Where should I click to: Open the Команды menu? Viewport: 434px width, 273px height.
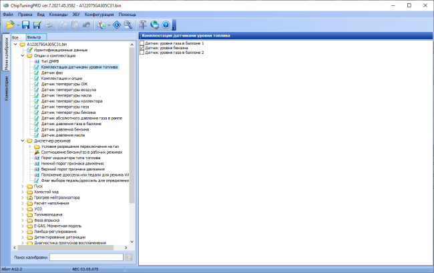tap(58, 15)
